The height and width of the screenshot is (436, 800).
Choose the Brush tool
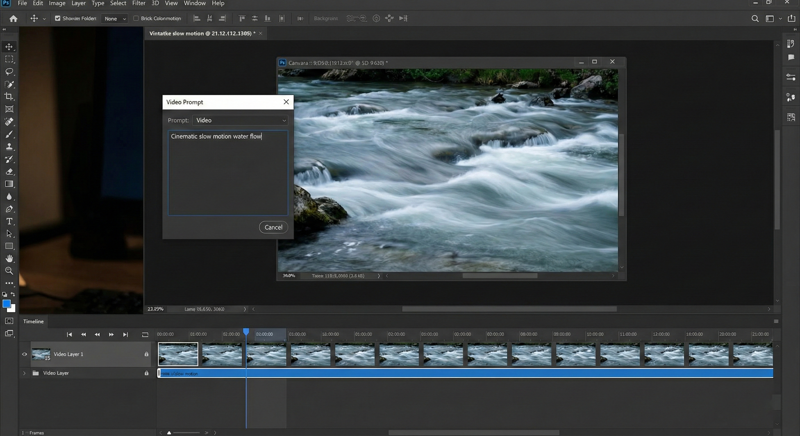tap(9, 134)
